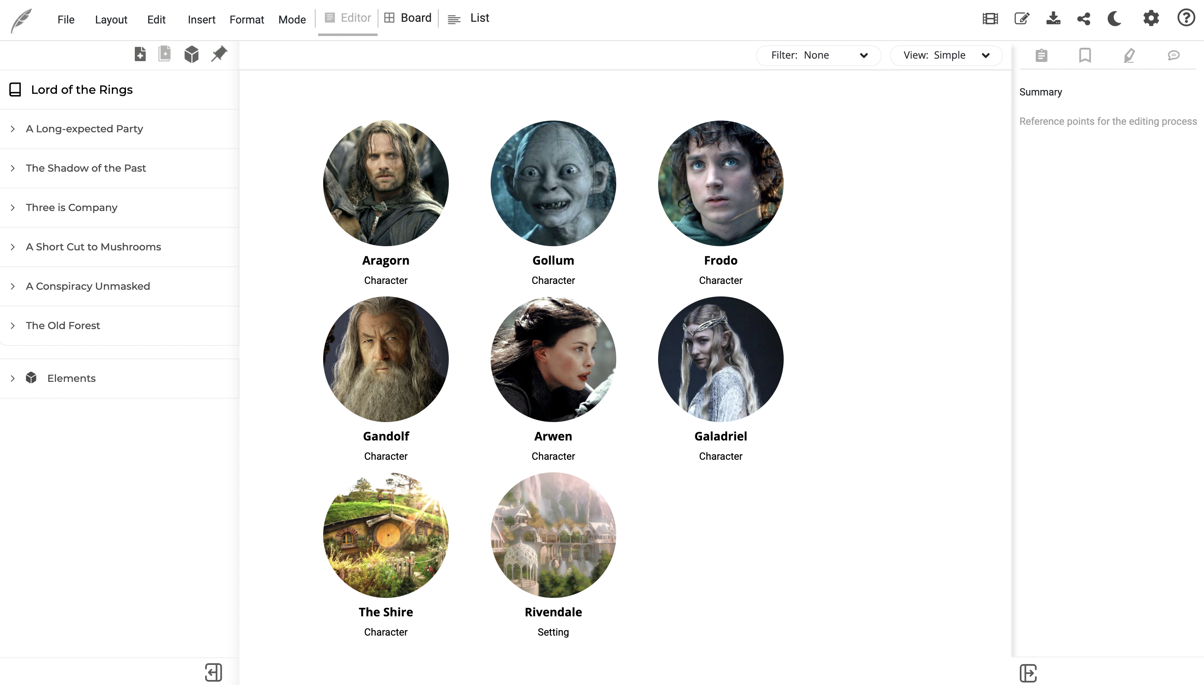Open The Shire image card
Screen dimensions: 1204x685
(386, 535)
